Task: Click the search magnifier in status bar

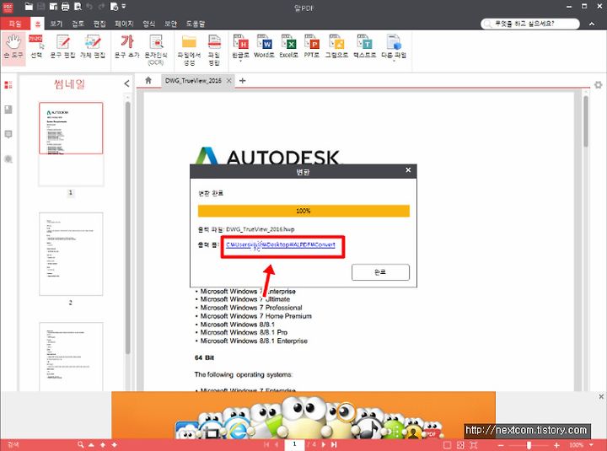Action: click(x=80, y=444)
